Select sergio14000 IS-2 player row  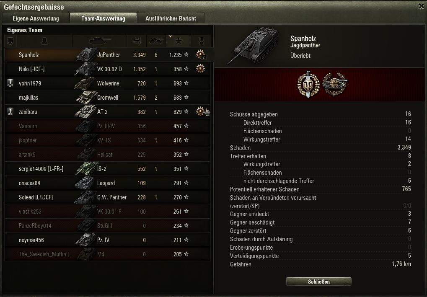click(x=108, y=169)
